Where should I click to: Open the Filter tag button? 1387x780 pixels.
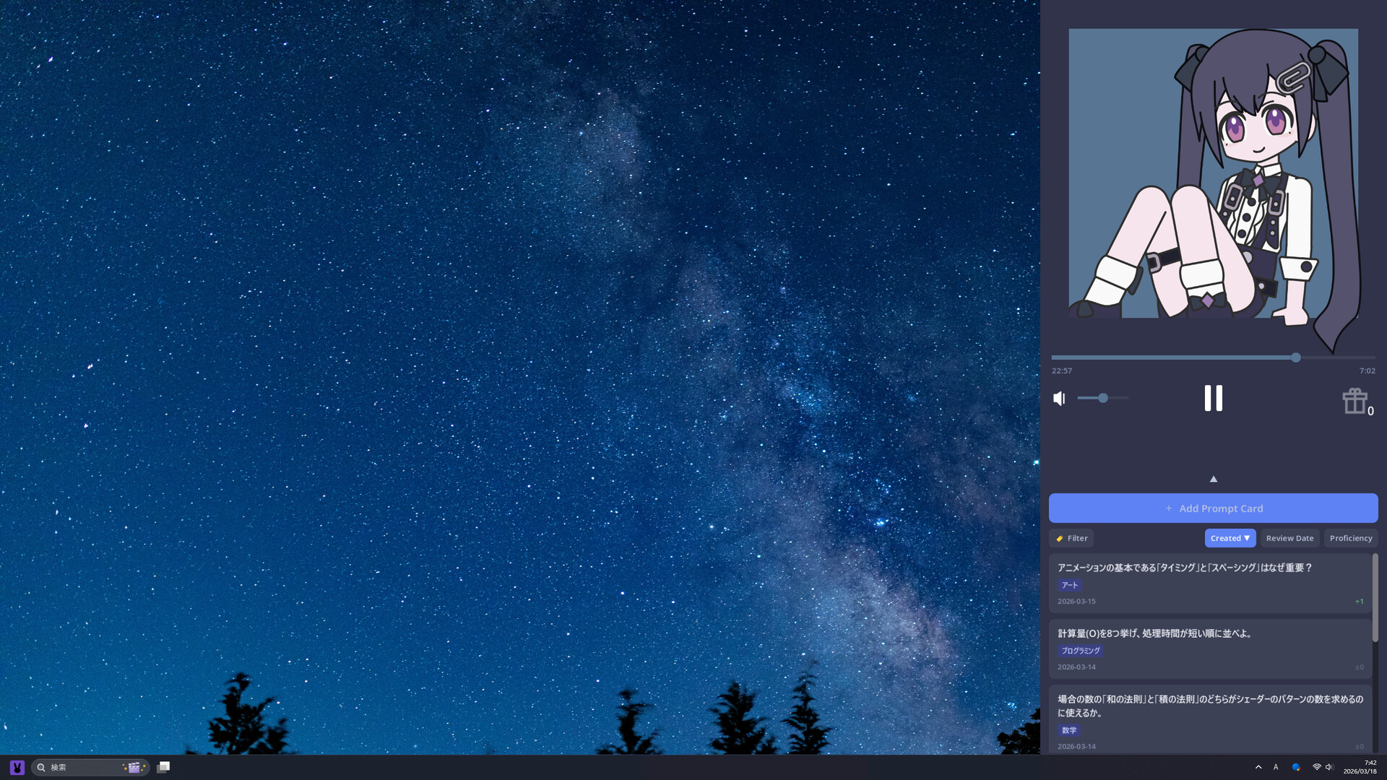pos(1071,538)
